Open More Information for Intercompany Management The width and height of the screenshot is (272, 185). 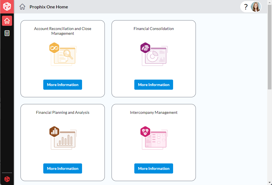pyautogui.click(x=154, y=168)
